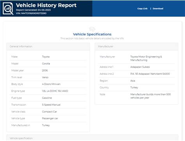Viewport: 185px width, 141px height.
Task: Click the Vehicle specification panel header
Action: [x=92, y=138]
